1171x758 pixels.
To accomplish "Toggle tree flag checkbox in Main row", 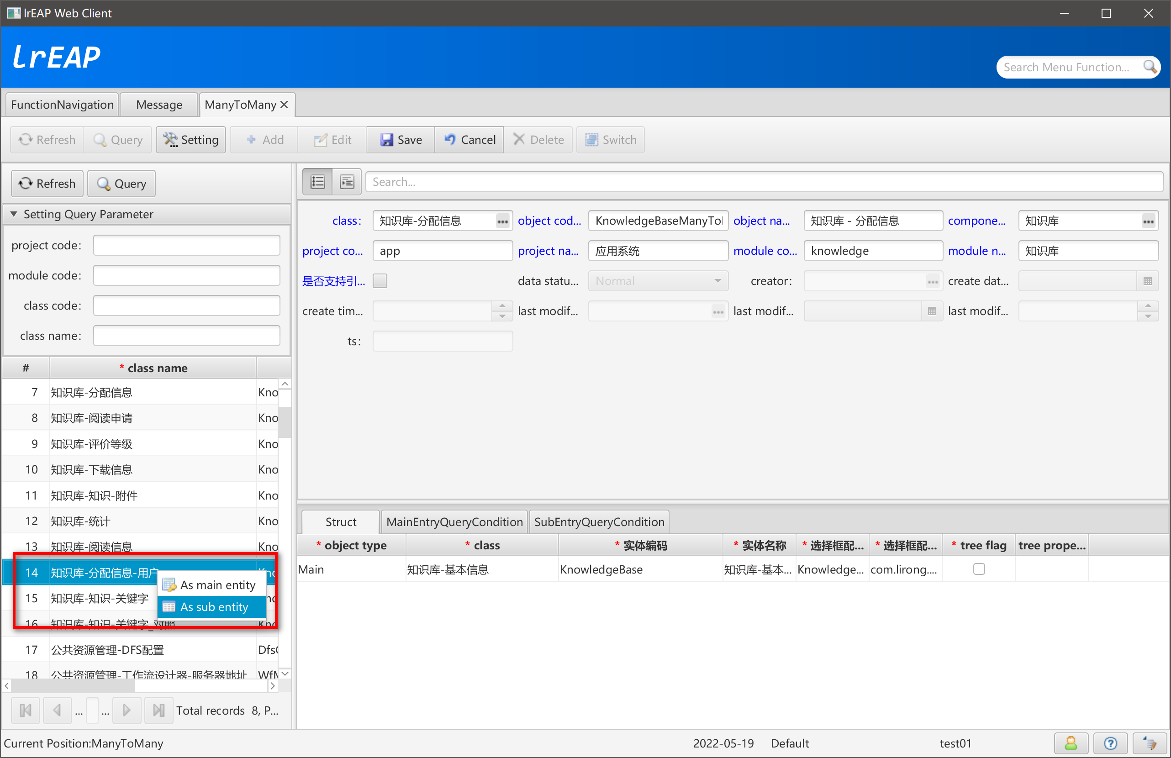I will tap(979, 569).
